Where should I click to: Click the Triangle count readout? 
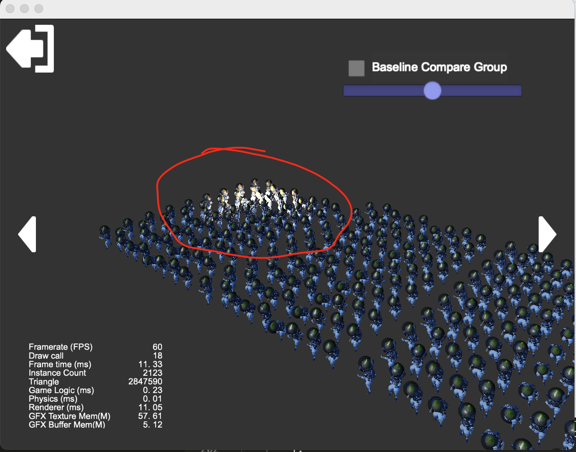(x=145, y=382)
